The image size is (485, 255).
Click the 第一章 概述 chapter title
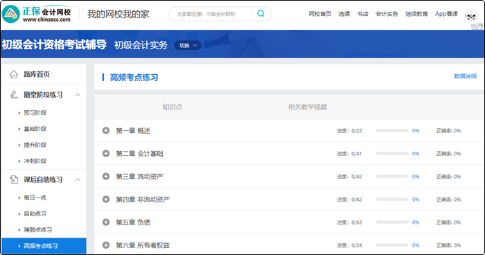133,130
